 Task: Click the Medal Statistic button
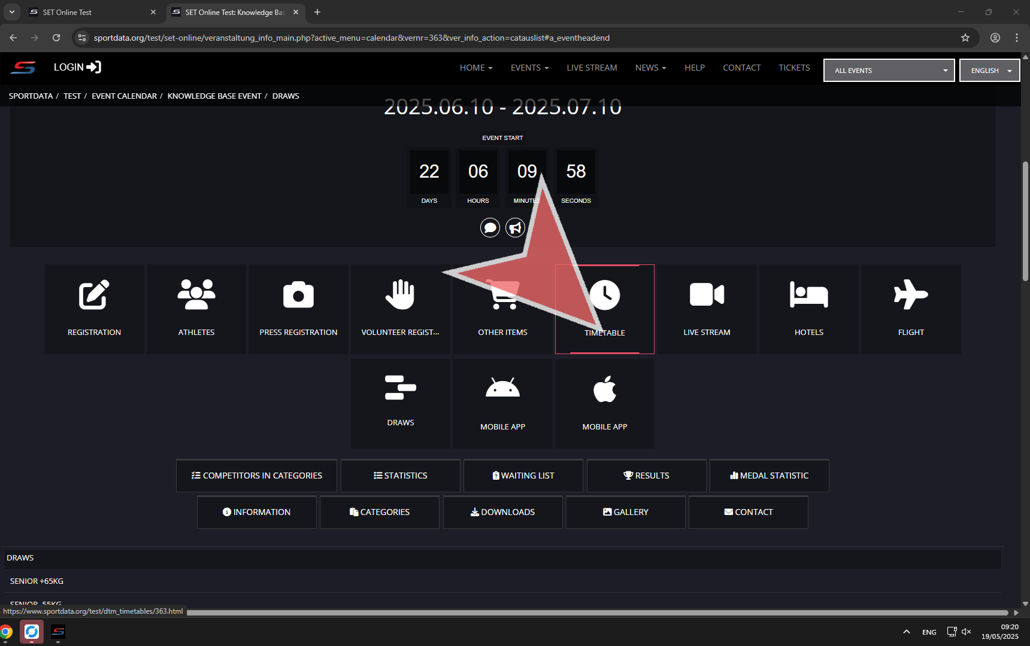click(769, 476)
